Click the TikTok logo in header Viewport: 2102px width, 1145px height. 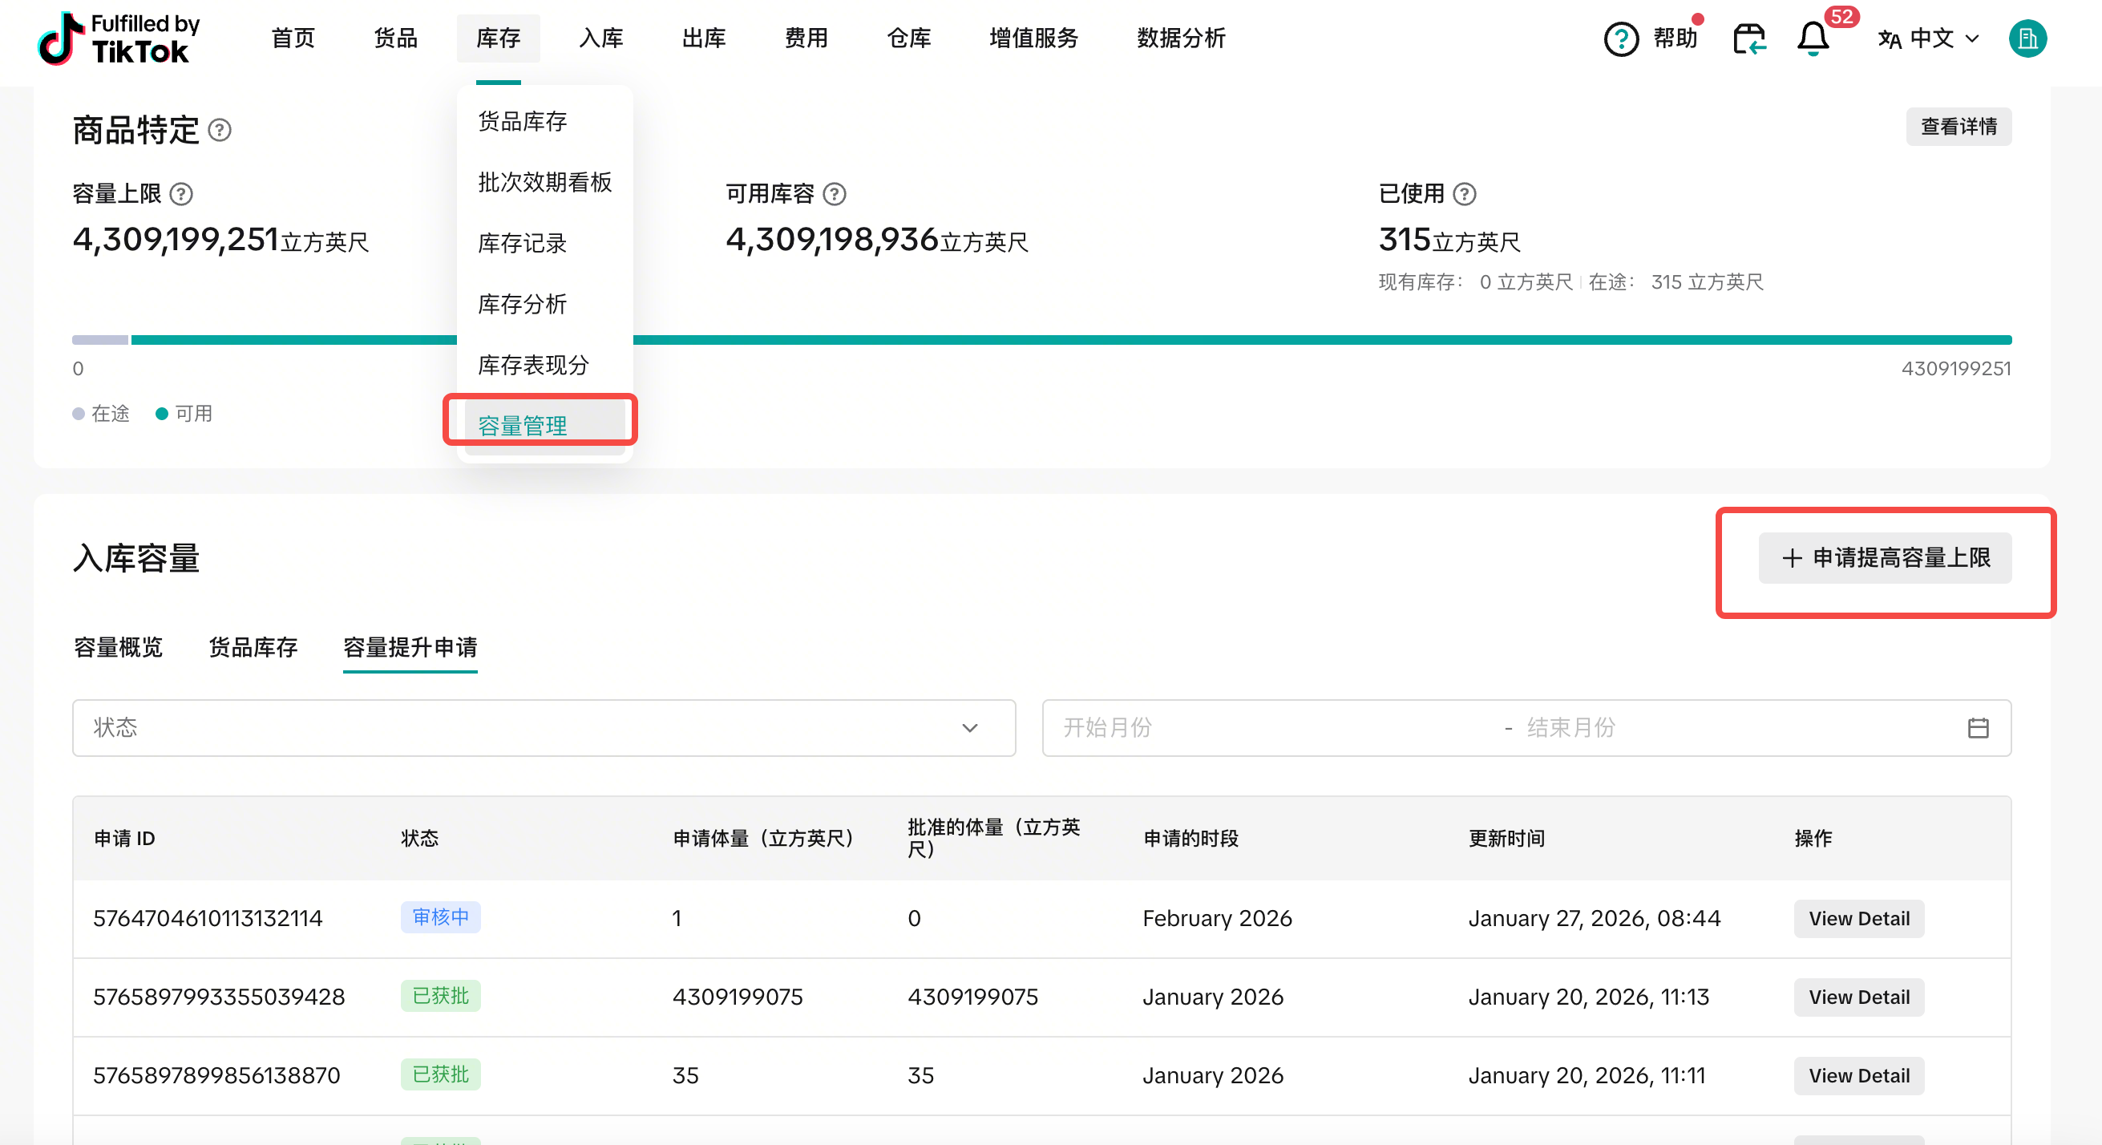(x=119, y=38)
